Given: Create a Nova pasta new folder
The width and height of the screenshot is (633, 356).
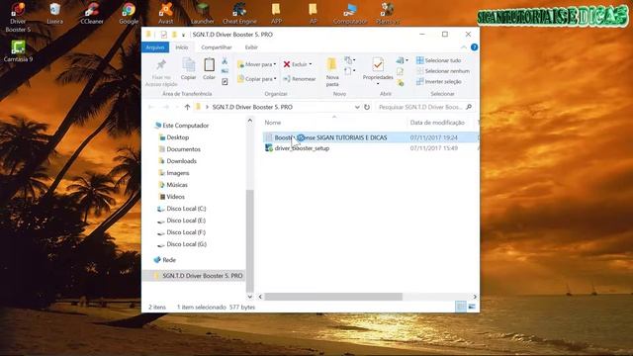Looking at the screenshot, I should (332, 72).
